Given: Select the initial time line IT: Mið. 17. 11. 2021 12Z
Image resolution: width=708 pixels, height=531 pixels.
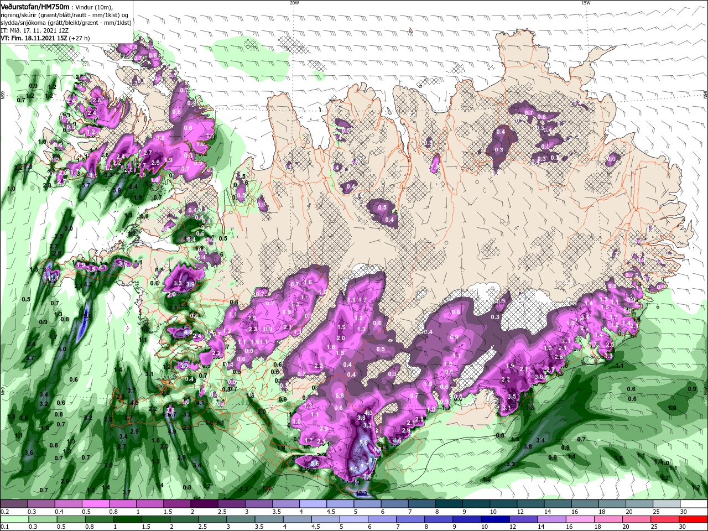Looking at the screenshot, I should click(34, 30).
